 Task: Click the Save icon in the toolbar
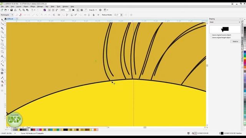[12, 10]
